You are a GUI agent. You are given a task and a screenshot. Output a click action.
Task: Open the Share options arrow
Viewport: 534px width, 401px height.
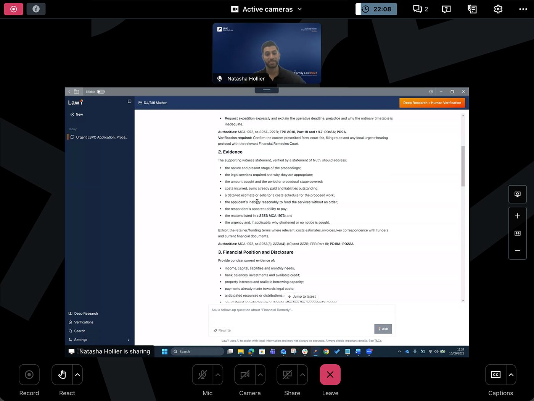pos(302,375)
